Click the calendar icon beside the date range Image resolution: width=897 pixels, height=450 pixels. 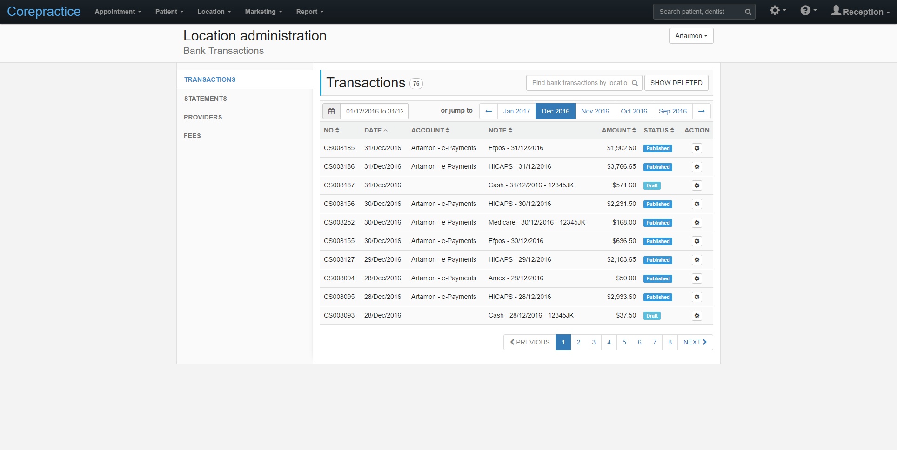coord(331,111)
